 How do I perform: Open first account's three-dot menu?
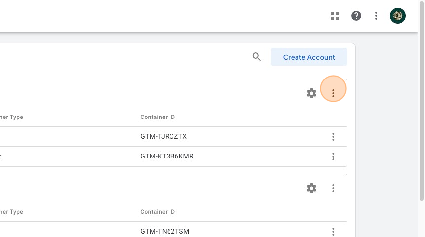(x=333, y=93)
